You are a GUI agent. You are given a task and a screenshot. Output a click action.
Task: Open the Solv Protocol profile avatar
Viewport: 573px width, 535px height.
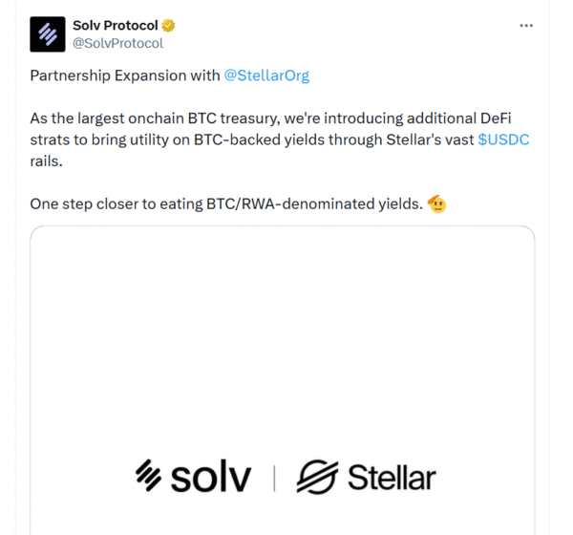click(x=47, y=33)
